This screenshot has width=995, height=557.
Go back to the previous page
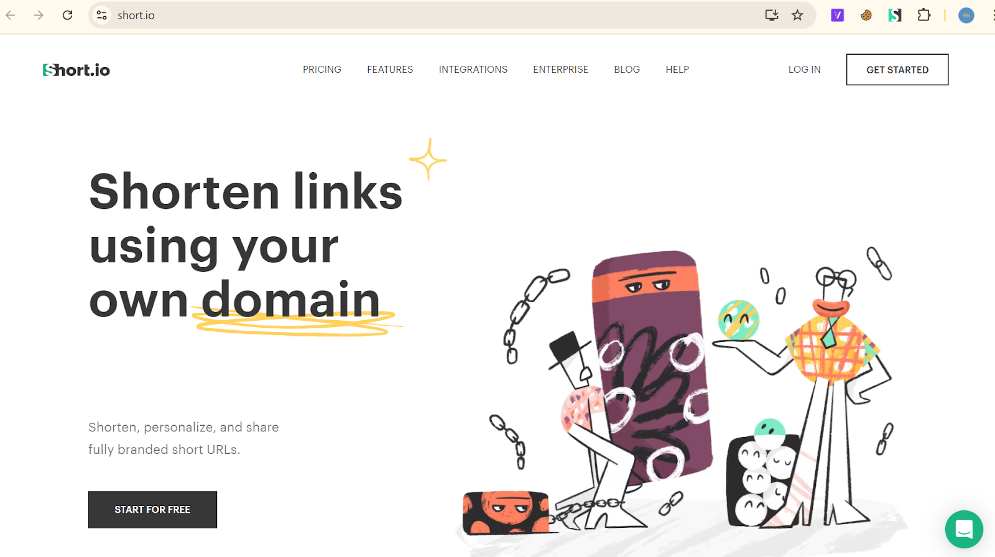(11, 15)
